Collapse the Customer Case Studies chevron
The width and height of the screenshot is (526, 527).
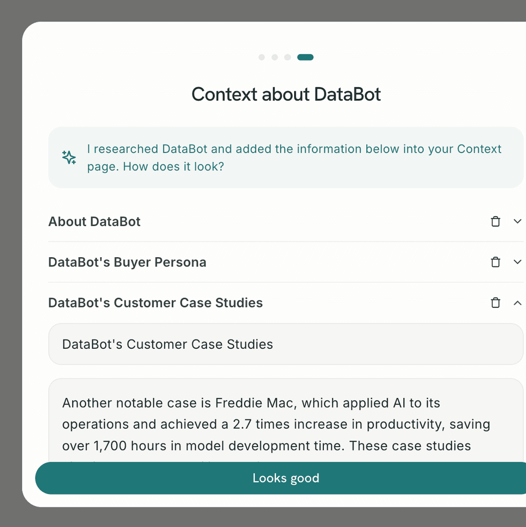pyautogui.click(x=517, y=303)
